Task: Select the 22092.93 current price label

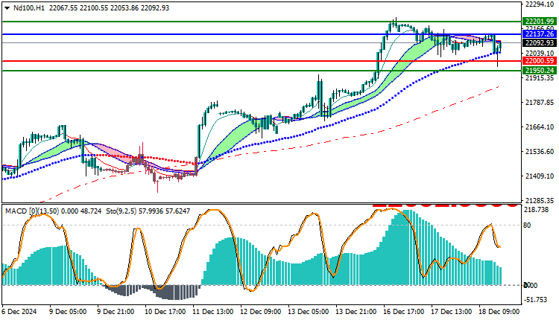Action: coord(540,43)
